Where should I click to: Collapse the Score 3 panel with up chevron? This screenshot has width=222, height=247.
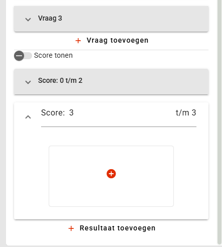tap(28, 117)
